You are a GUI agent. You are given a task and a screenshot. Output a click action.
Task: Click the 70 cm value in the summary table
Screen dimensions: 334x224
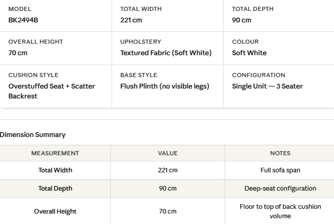coord(168,211)
